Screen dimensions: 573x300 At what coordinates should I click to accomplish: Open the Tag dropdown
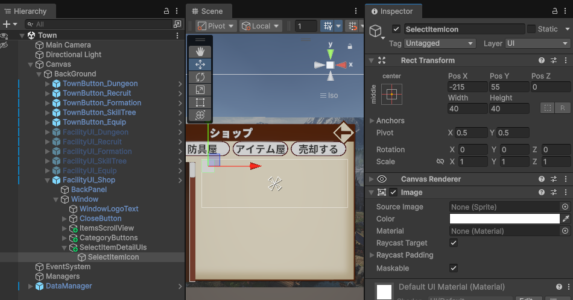tap(440, 43)
